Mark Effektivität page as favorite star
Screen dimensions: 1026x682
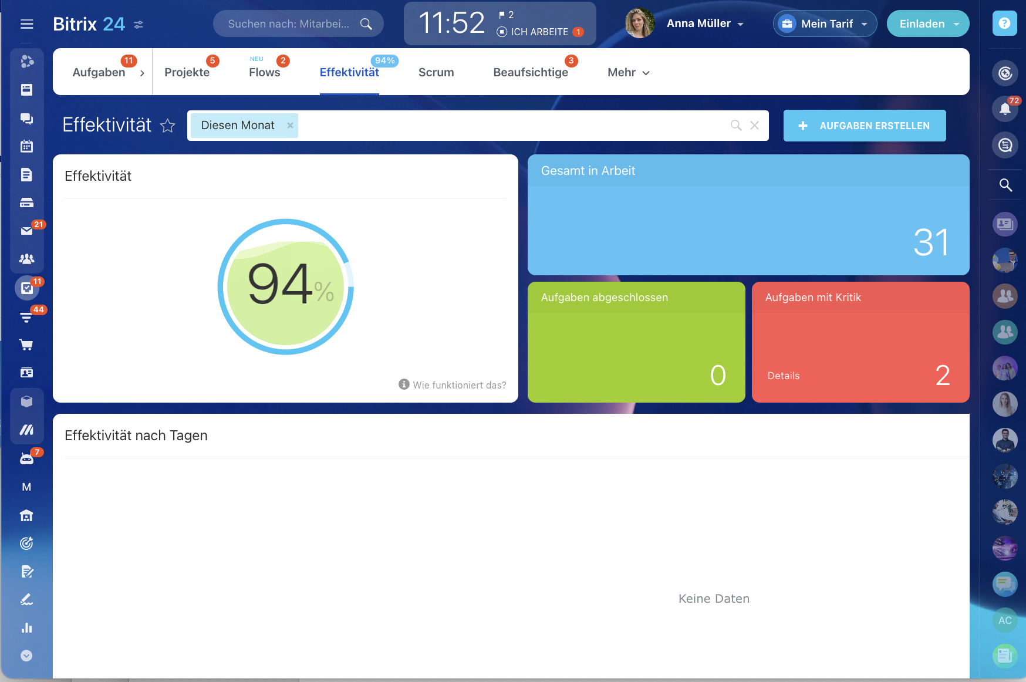click(x=168, y=126)
